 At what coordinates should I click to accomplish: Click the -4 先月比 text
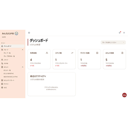(x=108, y=66)
